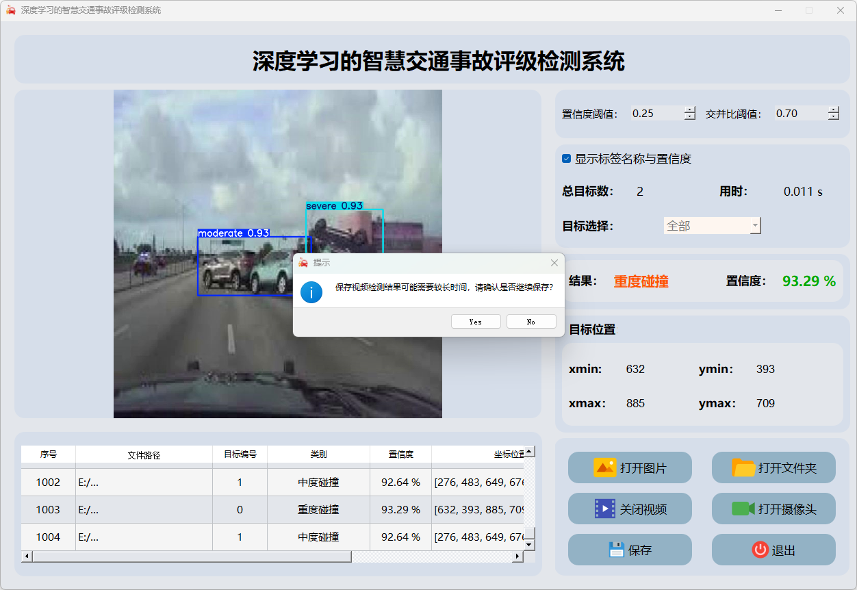
Task: Open the target selection dropdown
Action: point(754,225)
